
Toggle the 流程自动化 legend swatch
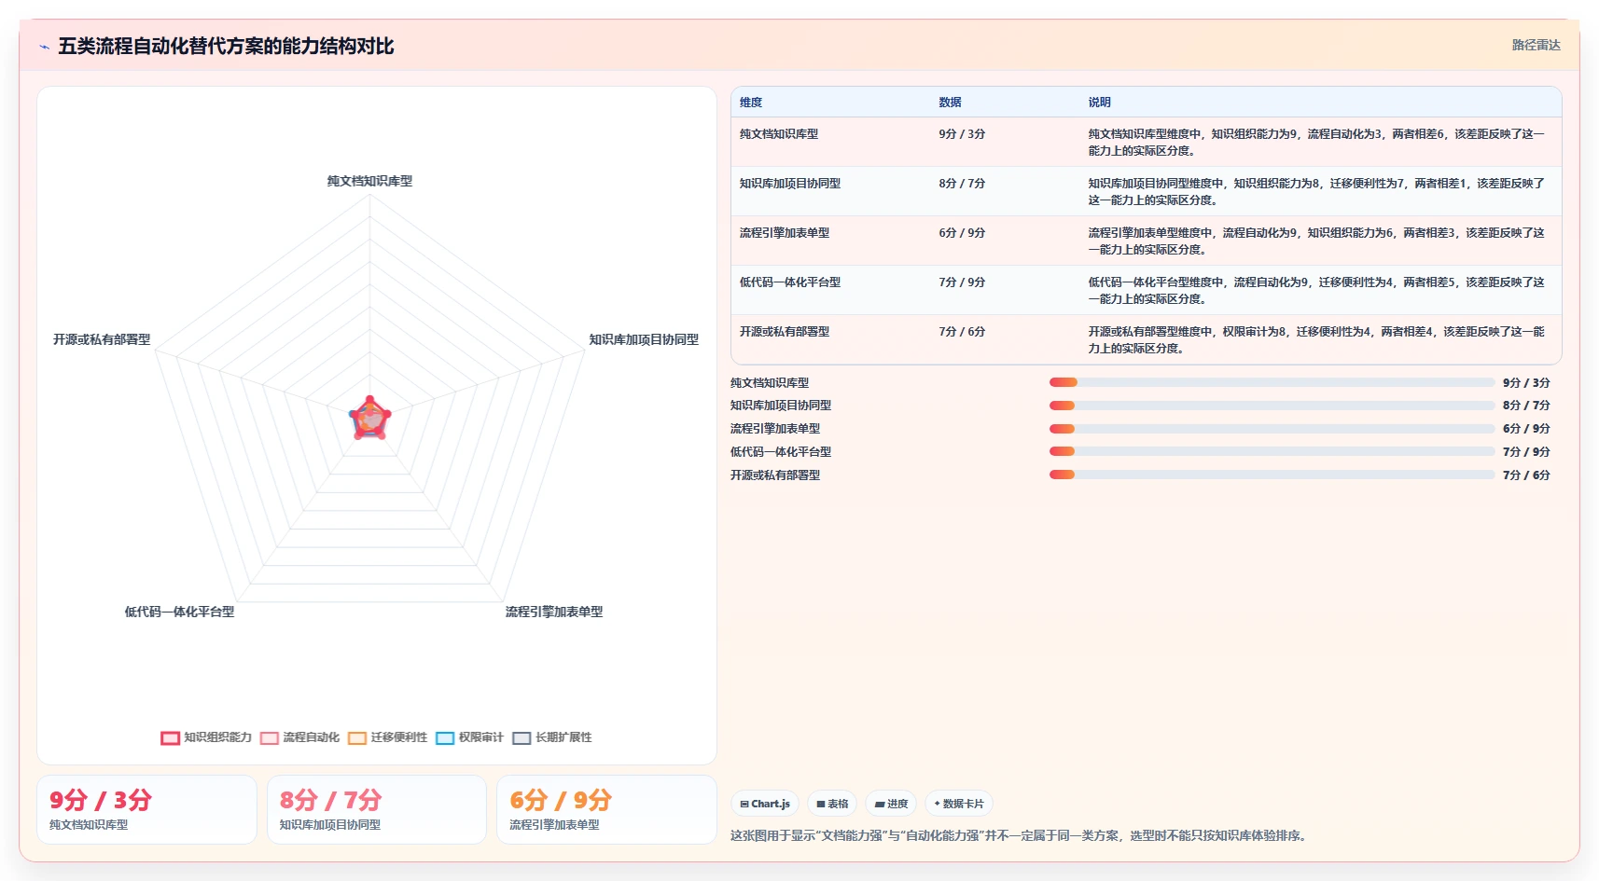tap(270, 737)
